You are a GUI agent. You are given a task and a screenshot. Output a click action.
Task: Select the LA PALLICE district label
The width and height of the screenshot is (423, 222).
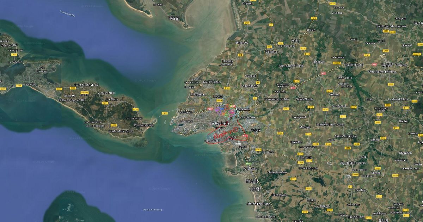point(186,121)
